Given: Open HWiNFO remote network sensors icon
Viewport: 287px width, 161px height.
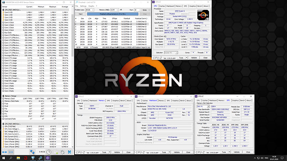Looking at the screenshot, I should (x=32, y=152).
